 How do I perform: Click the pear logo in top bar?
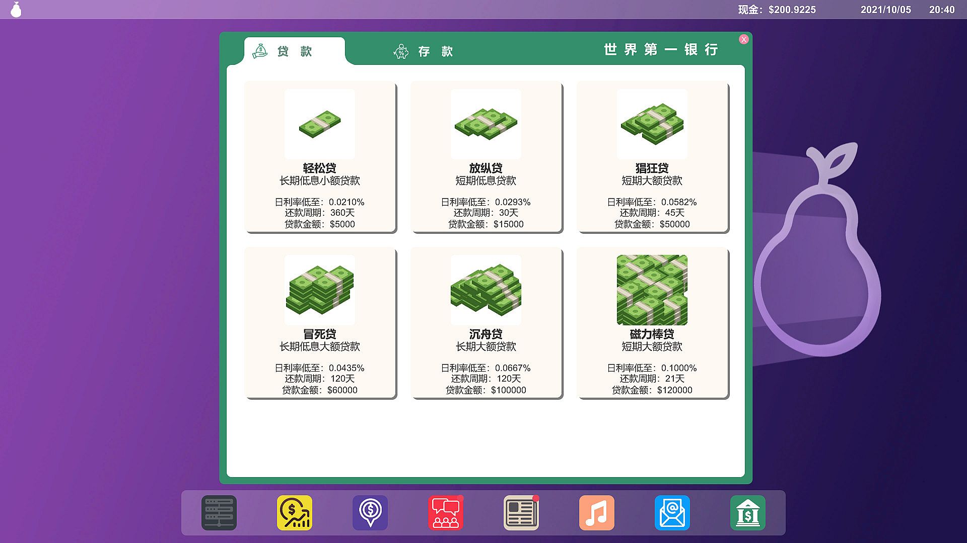(x=16, y=10)
